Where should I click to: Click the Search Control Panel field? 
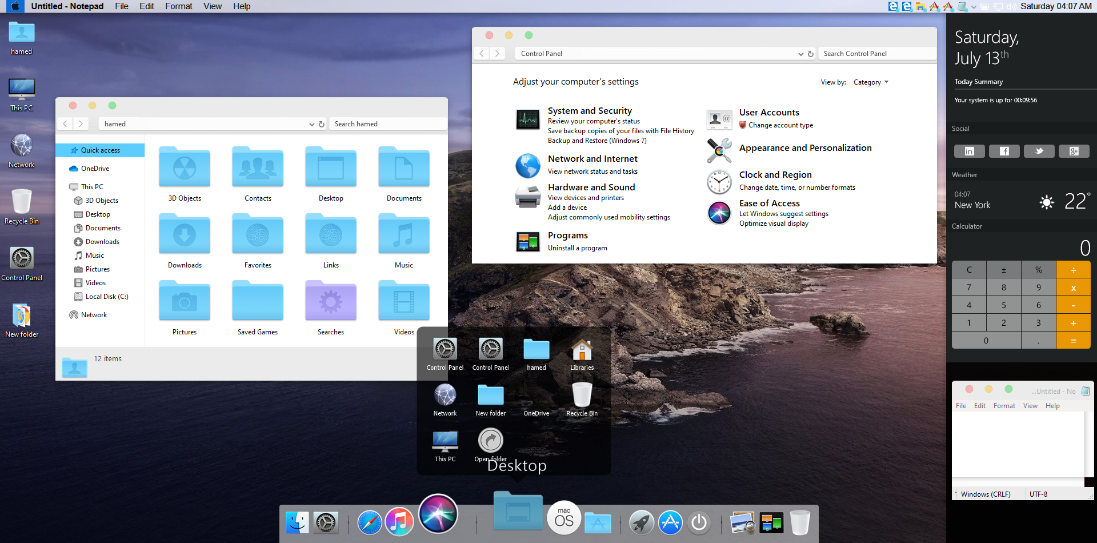pos(876,54)
